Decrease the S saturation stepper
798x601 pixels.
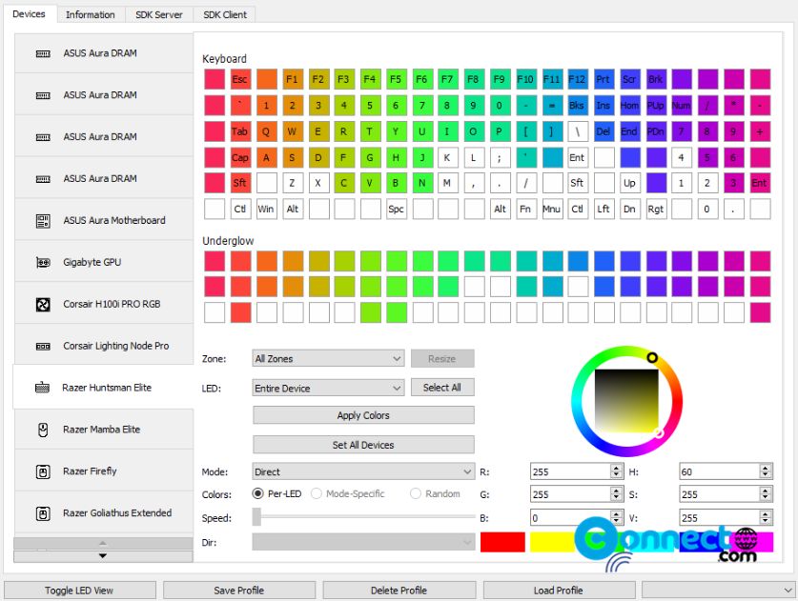(766, 498)
